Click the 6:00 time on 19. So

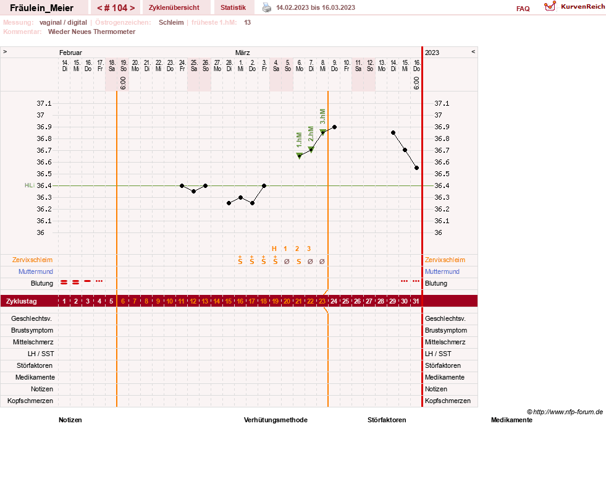[x=123, y=83]
